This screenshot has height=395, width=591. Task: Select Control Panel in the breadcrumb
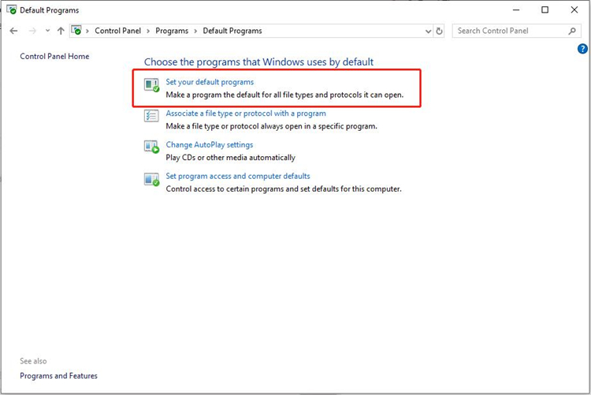[x=118, y=31]
